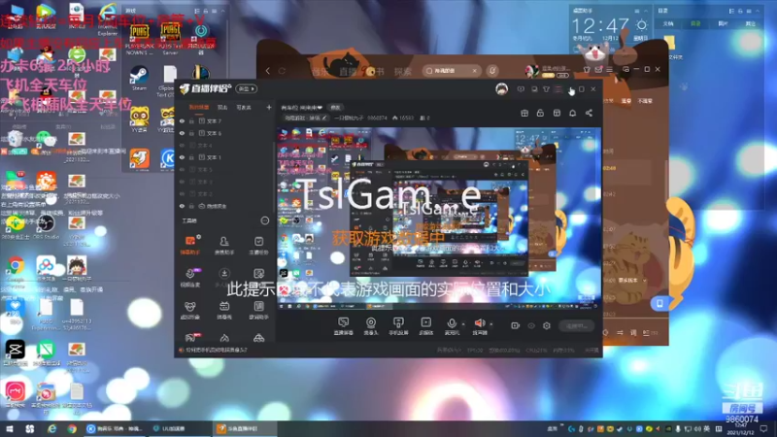
Task: Add a camera source from bottom toolbar
Action: (x=371, y=325)
